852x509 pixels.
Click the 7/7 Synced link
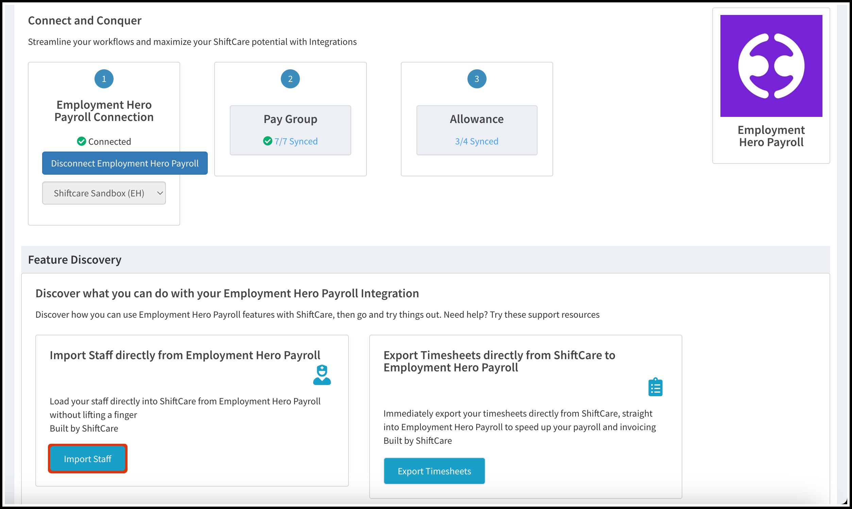pyautogui.click(x=296, y=141)
